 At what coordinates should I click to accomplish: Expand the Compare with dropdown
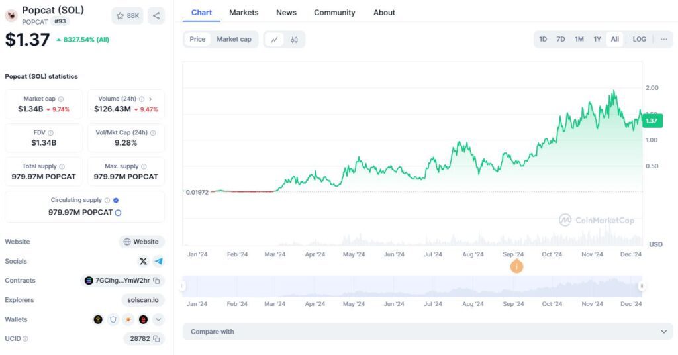[x=428, y=332]
